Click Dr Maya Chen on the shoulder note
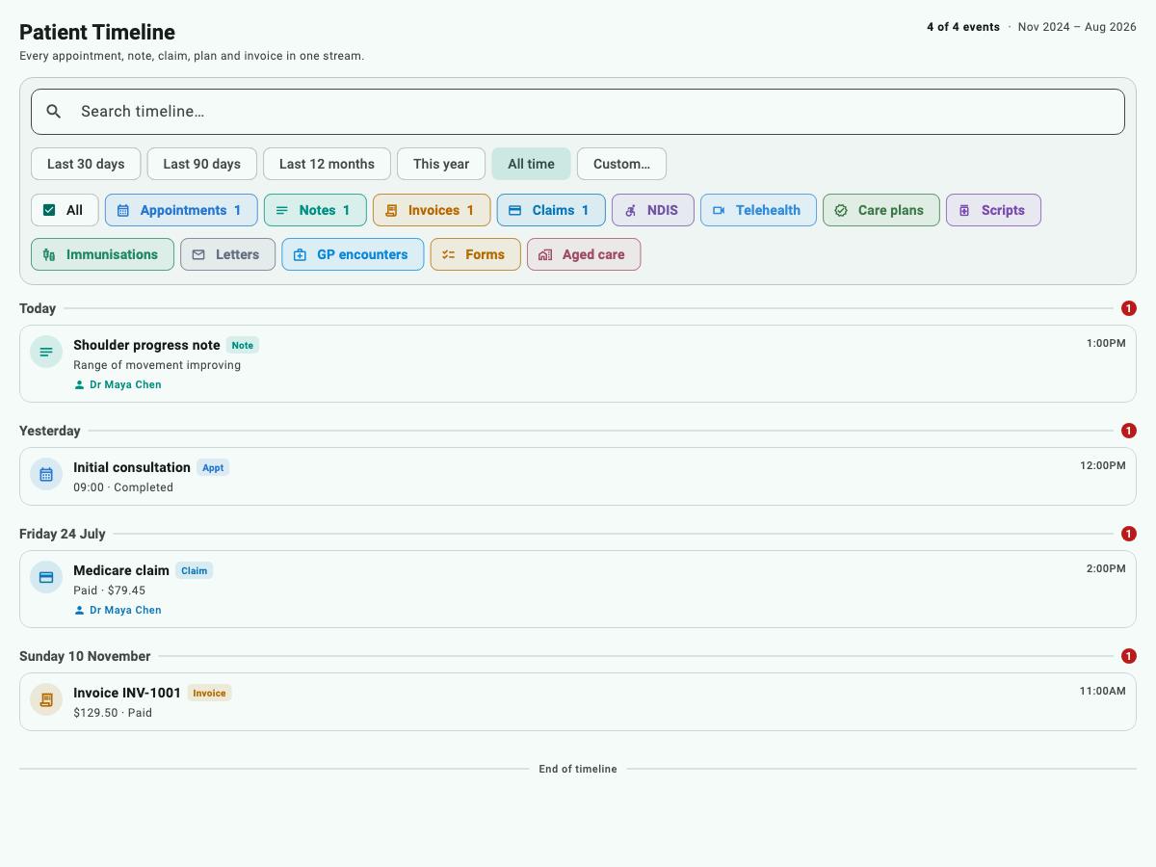Viewport: 1156px width, 867px height. (x=125, y=384)
